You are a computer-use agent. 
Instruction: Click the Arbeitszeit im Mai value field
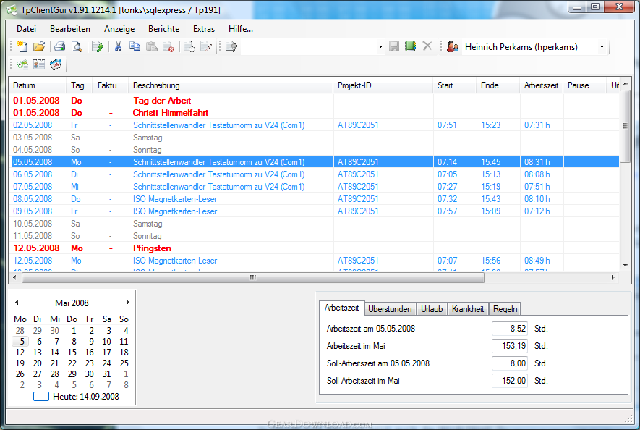pyautogui.click(x=509, y=346)
